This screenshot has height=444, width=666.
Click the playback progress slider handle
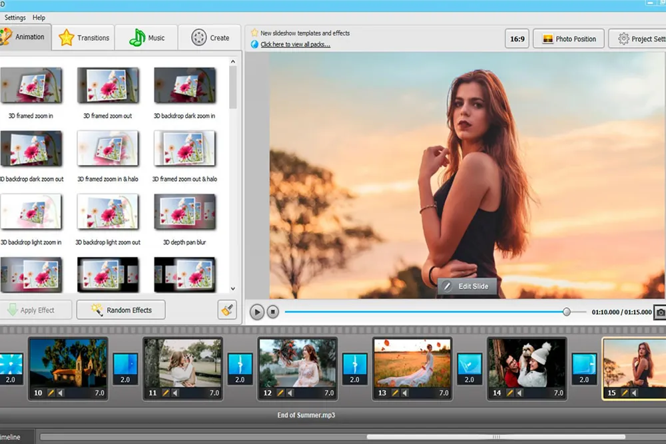pos(567,312)
